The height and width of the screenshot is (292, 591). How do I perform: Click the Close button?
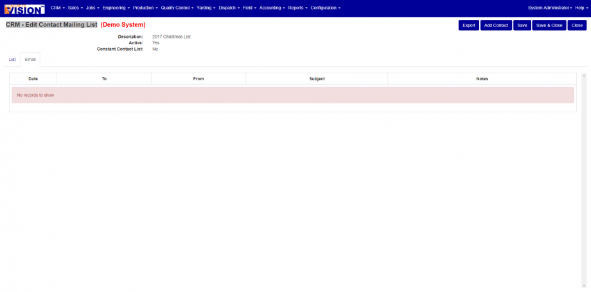(577, 25)
